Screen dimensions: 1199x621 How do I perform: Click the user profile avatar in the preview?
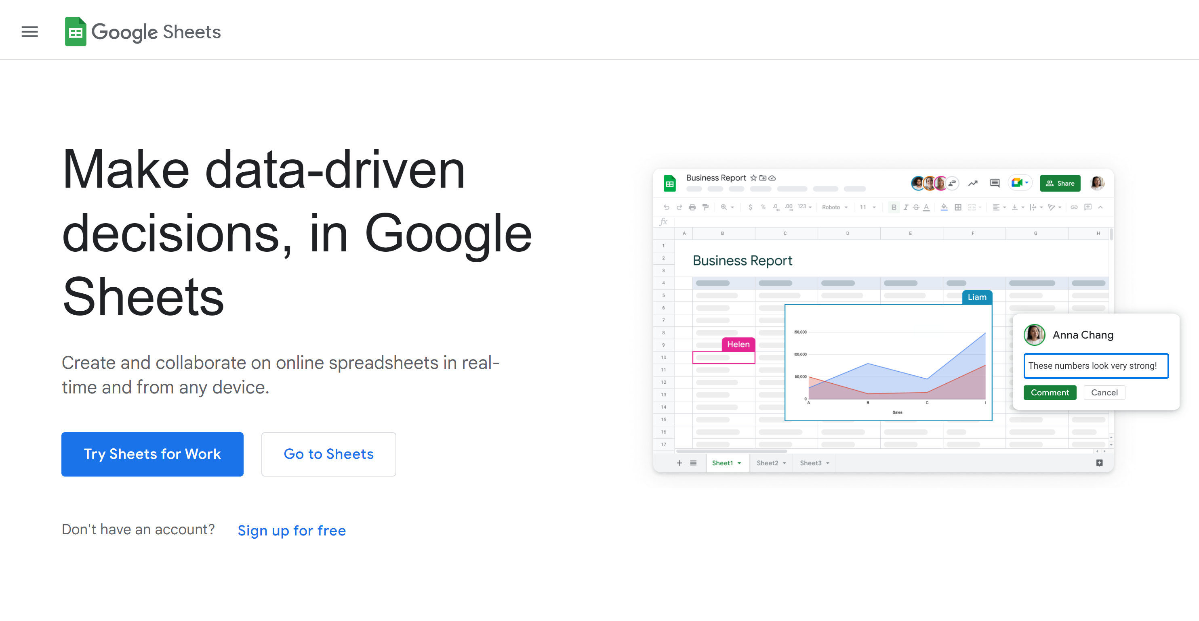pos(1097,183)
